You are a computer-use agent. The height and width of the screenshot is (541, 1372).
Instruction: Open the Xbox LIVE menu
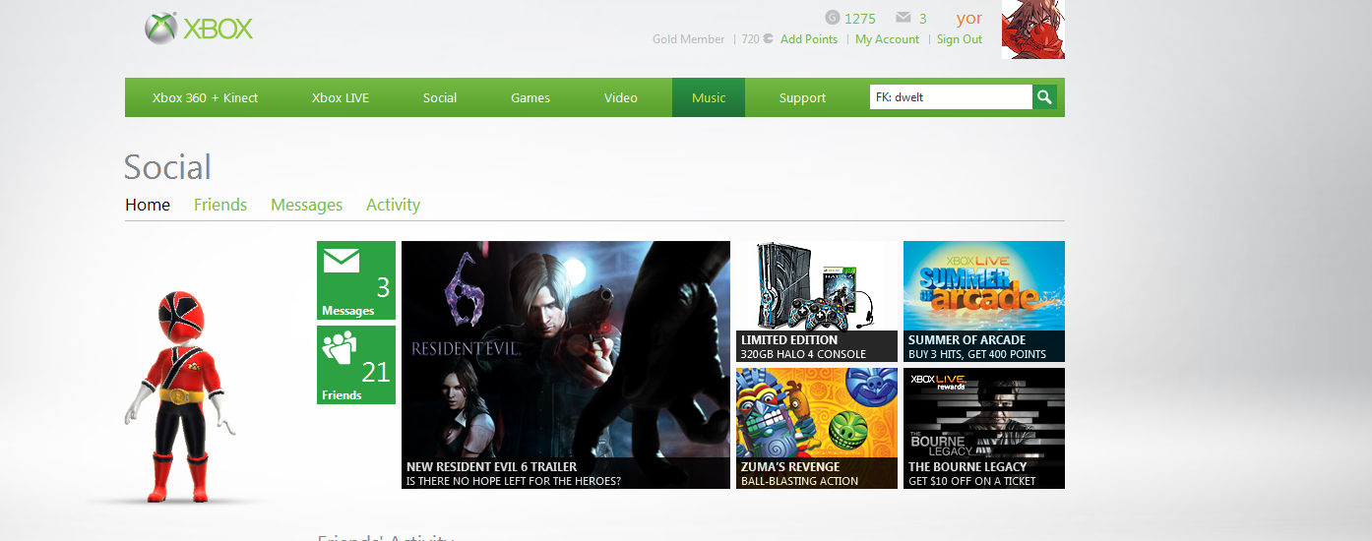[x=341, y=97]
